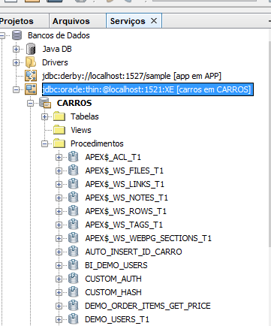Image resolution: width=271 pixels, height=326 pixels.
Task: Click the APEX$_WS_NOTES_T1 trigger icon
Action: coord(74,198)
